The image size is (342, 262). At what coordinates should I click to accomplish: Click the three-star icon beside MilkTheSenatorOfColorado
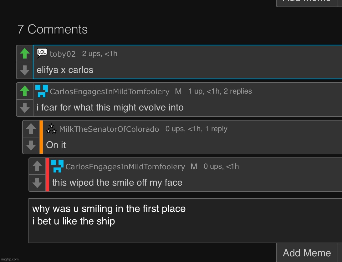[x=51, y=129]
